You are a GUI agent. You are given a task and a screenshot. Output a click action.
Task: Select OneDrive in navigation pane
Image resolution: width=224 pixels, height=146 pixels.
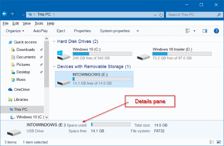(19, 89)
